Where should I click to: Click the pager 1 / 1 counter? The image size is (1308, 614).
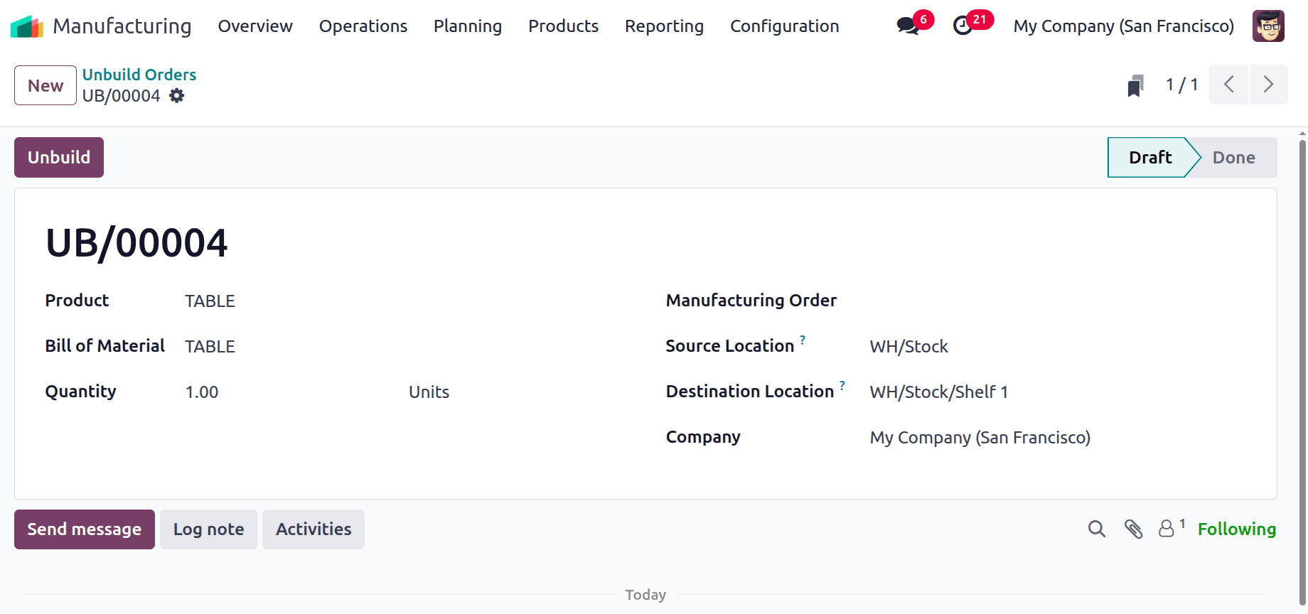click(1181, 85)
